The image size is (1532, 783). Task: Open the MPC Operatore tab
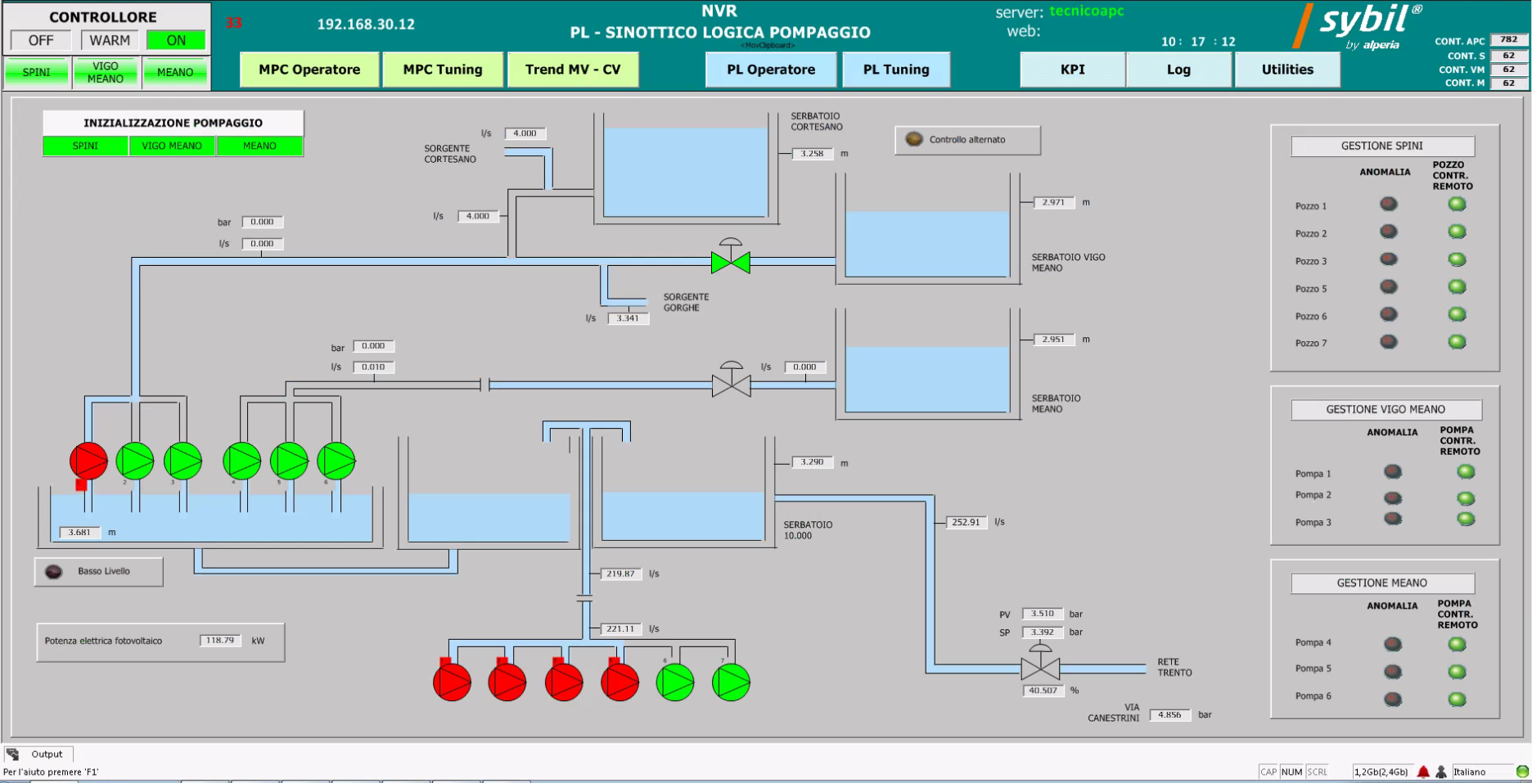click(309, 70)
